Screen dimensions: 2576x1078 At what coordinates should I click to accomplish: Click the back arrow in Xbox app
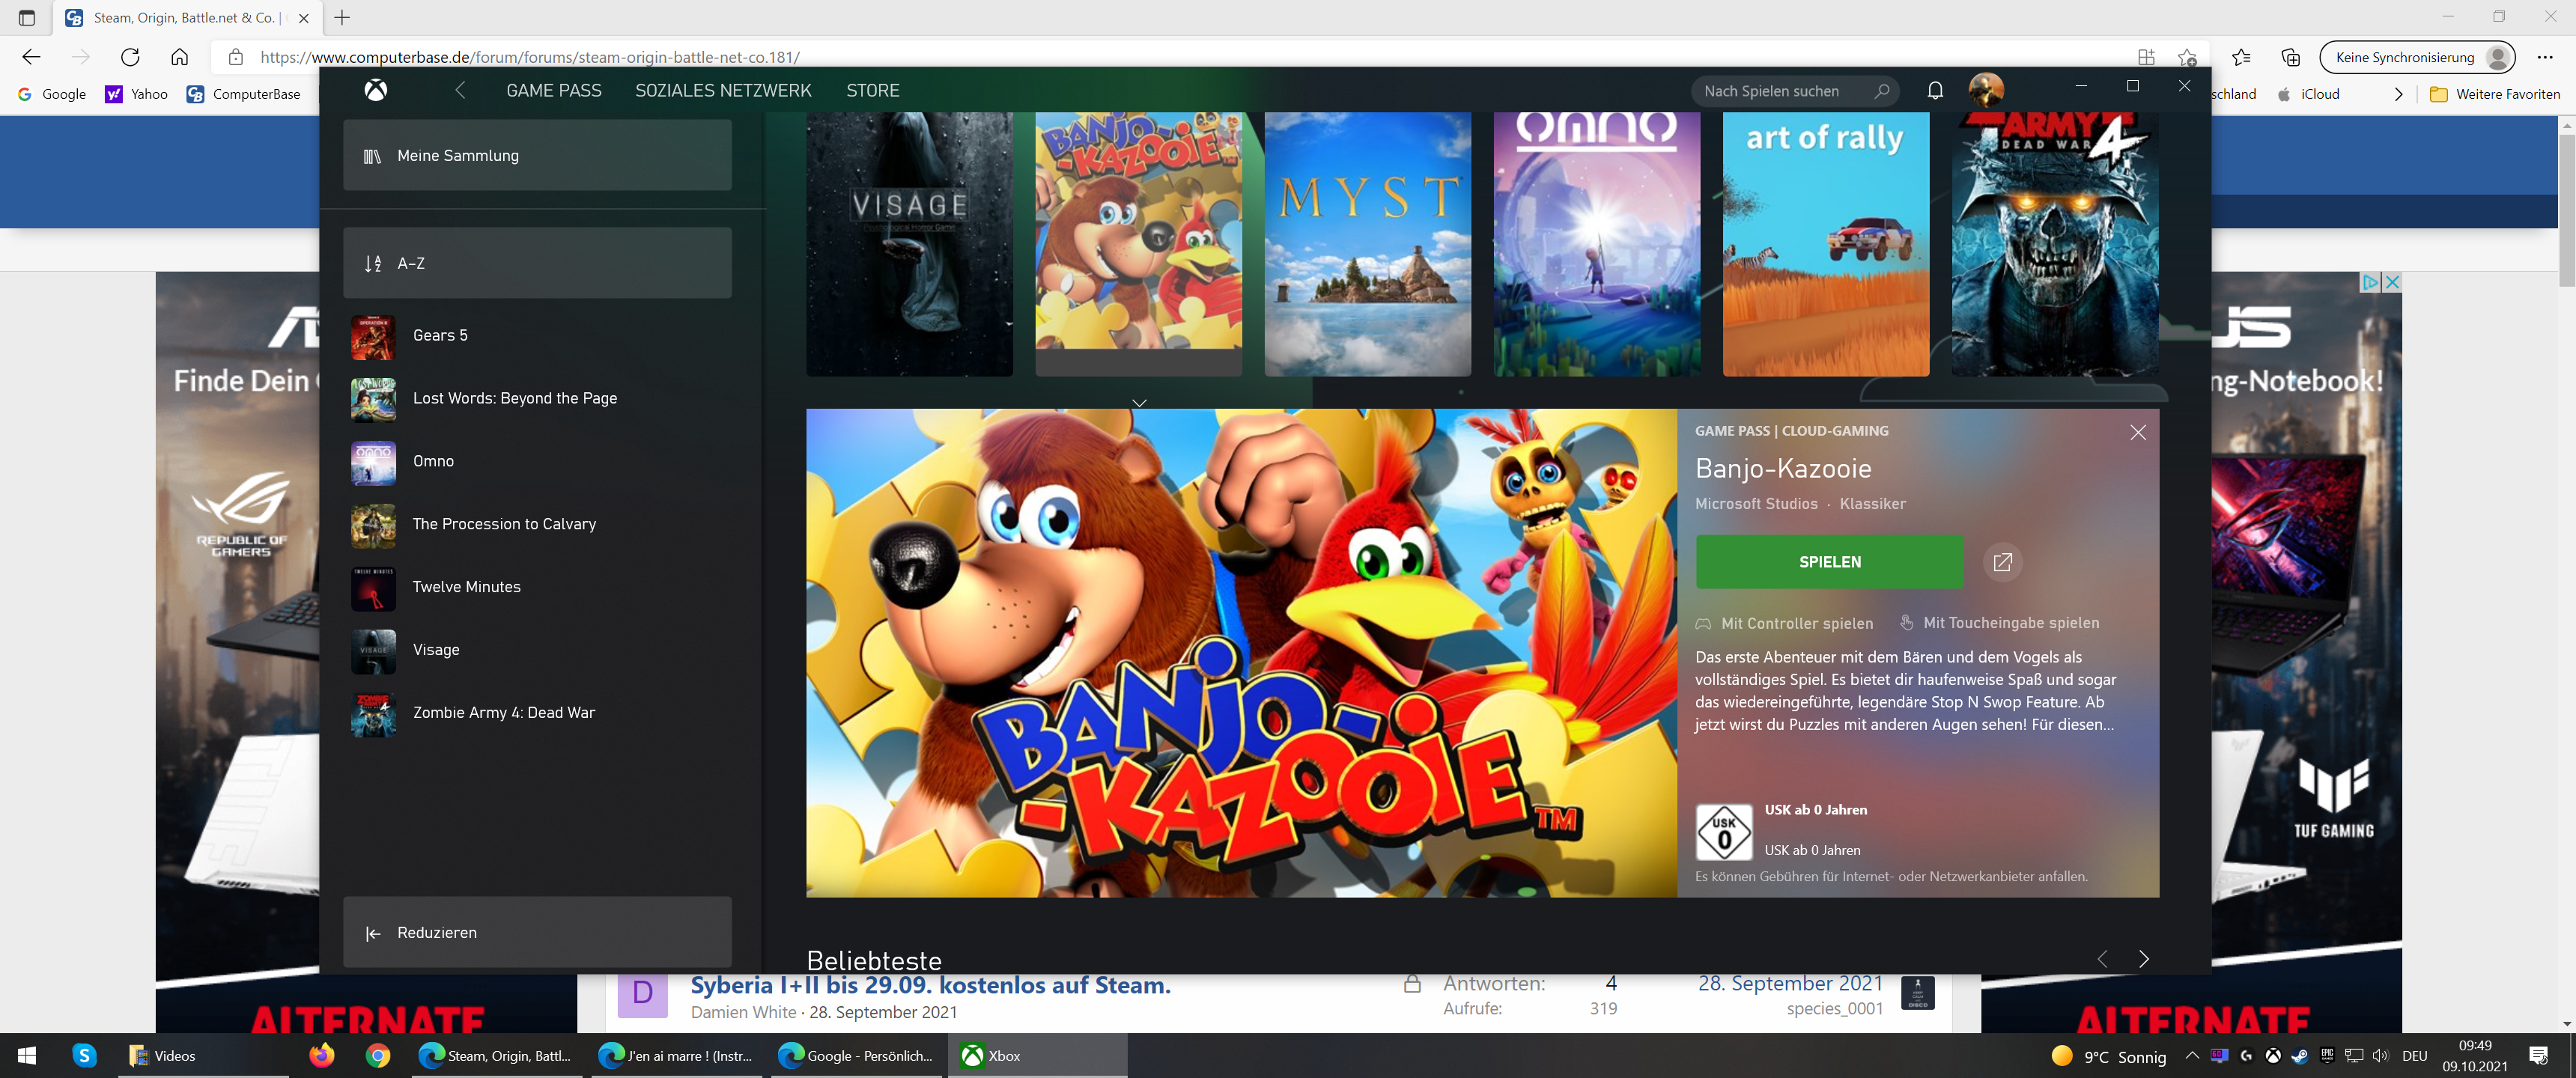460,91
